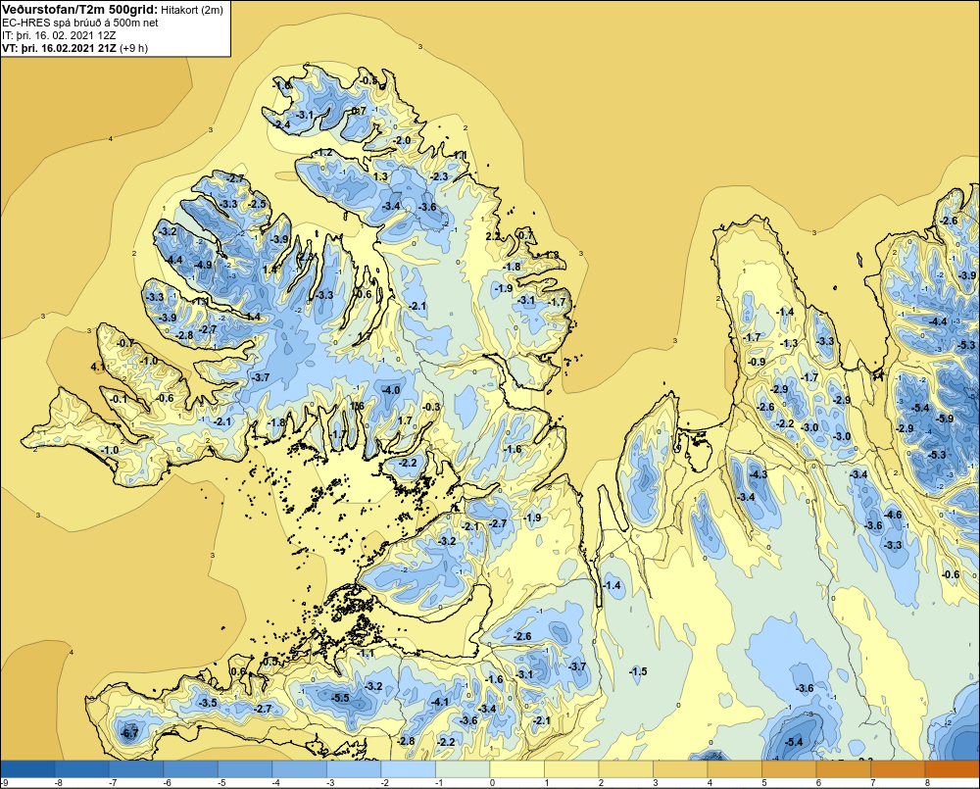Image resolution: width=980 pixels, height=789 pixels.
Task: Click the "IT: þri. 16. 02. 2021 12Z" line
Action: (x=59, y=35)
